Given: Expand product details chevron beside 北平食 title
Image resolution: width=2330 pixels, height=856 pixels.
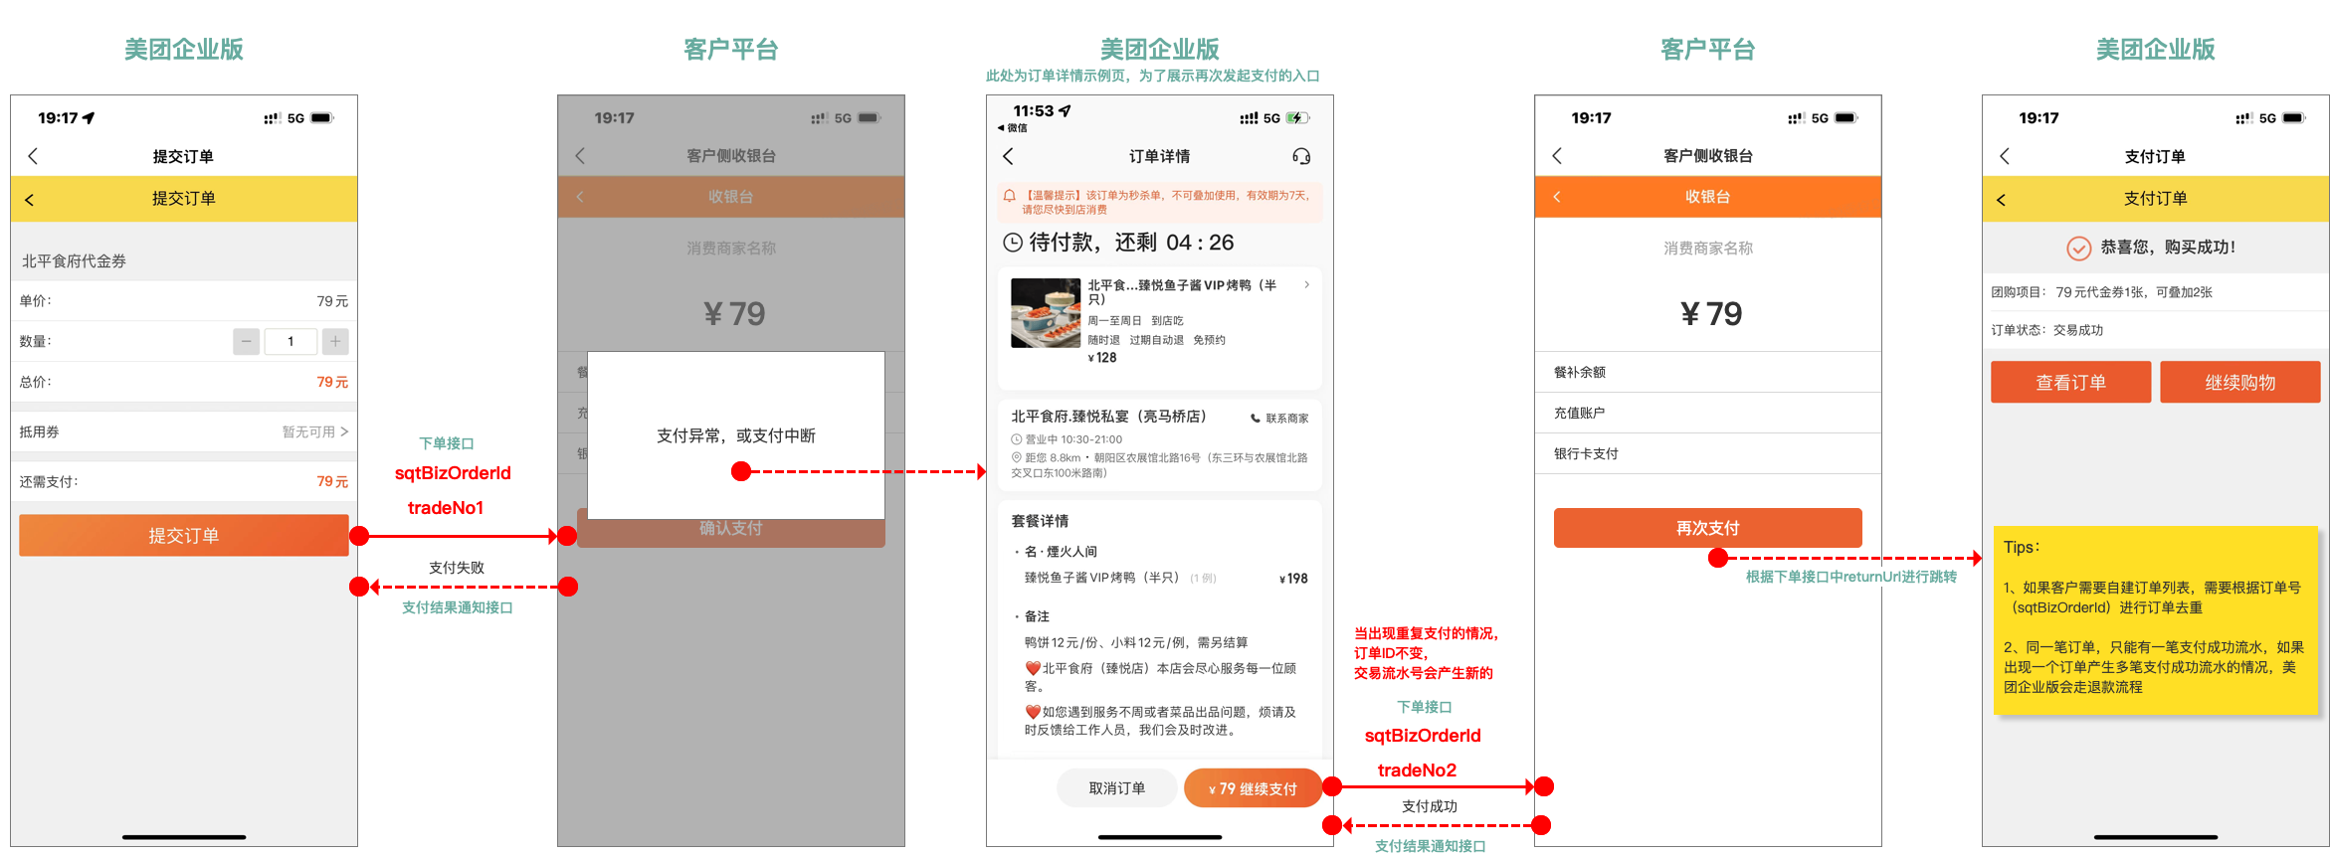Looking at the screenshot, I should click(1307, 285).
